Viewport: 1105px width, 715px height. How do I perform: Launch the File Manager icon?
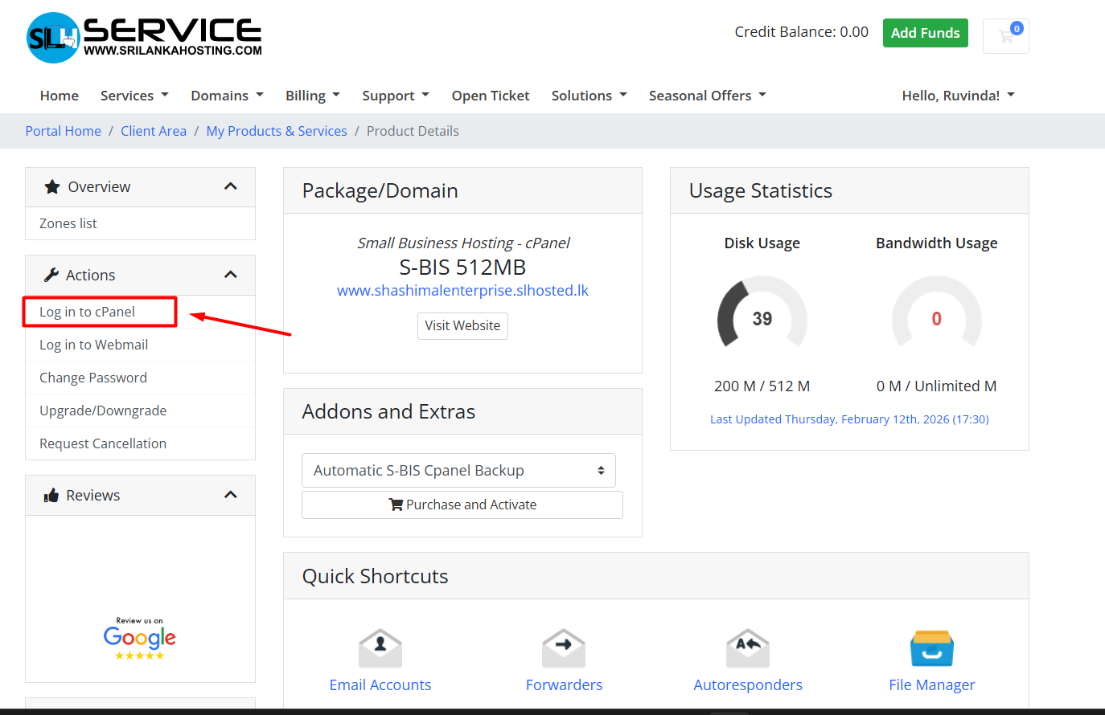931,648
